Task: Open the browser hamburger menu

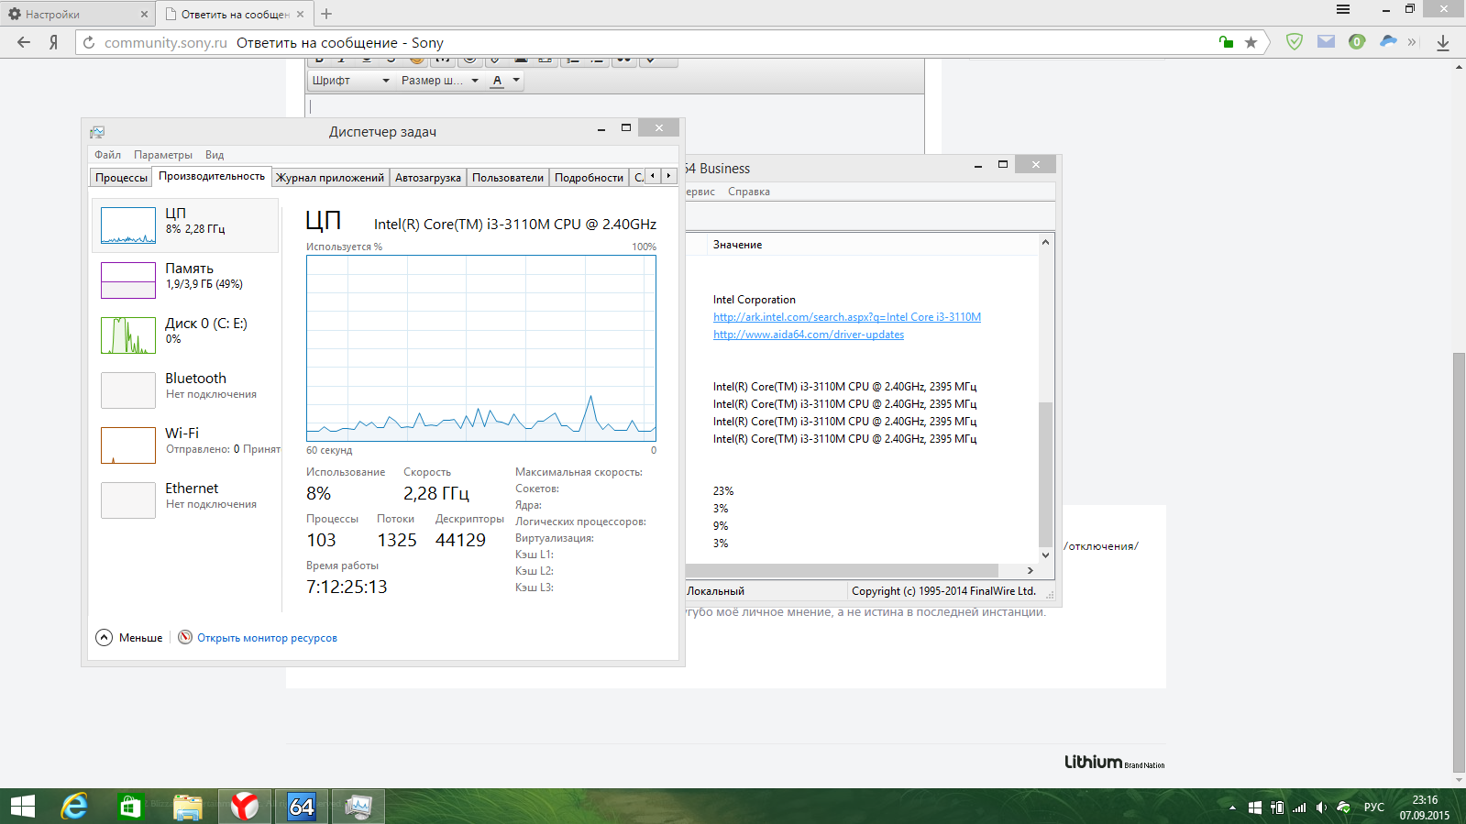Action: click(1343, 10)
